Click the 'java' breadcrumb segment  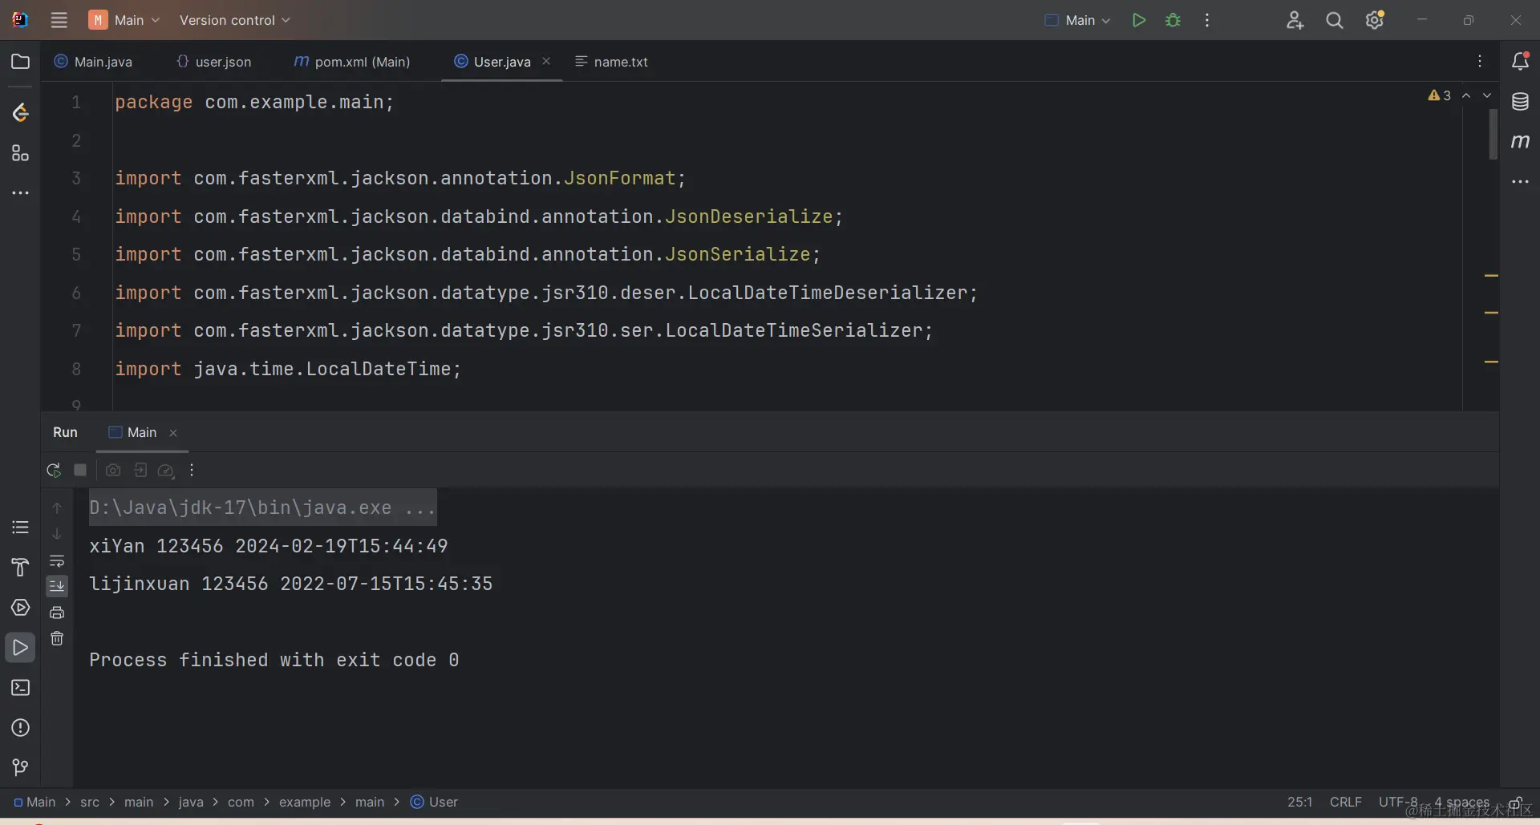click(191, 803)
